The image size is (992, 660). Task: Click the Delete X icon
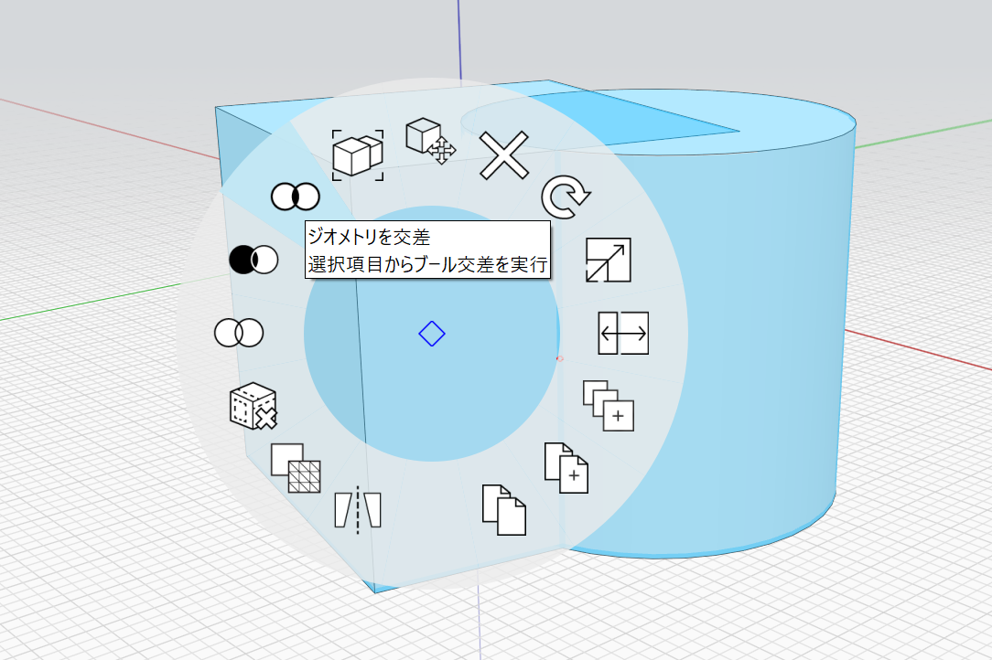[504, 155]
